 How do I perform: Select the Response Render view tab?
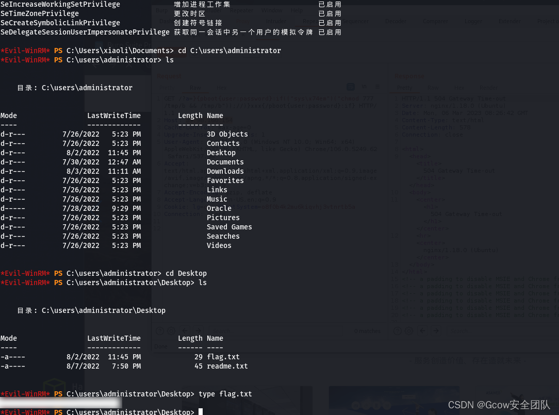tap(488, 88)
